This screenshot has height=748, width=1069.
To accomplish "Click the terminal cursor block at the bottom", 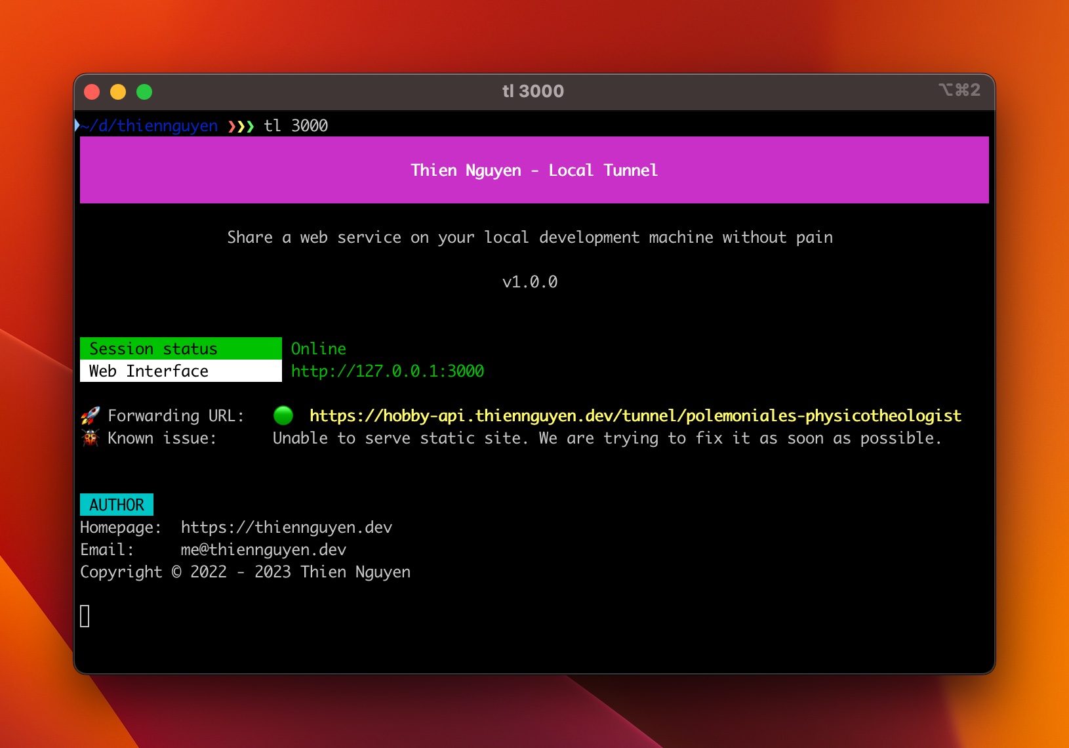I will coord(85,616).
